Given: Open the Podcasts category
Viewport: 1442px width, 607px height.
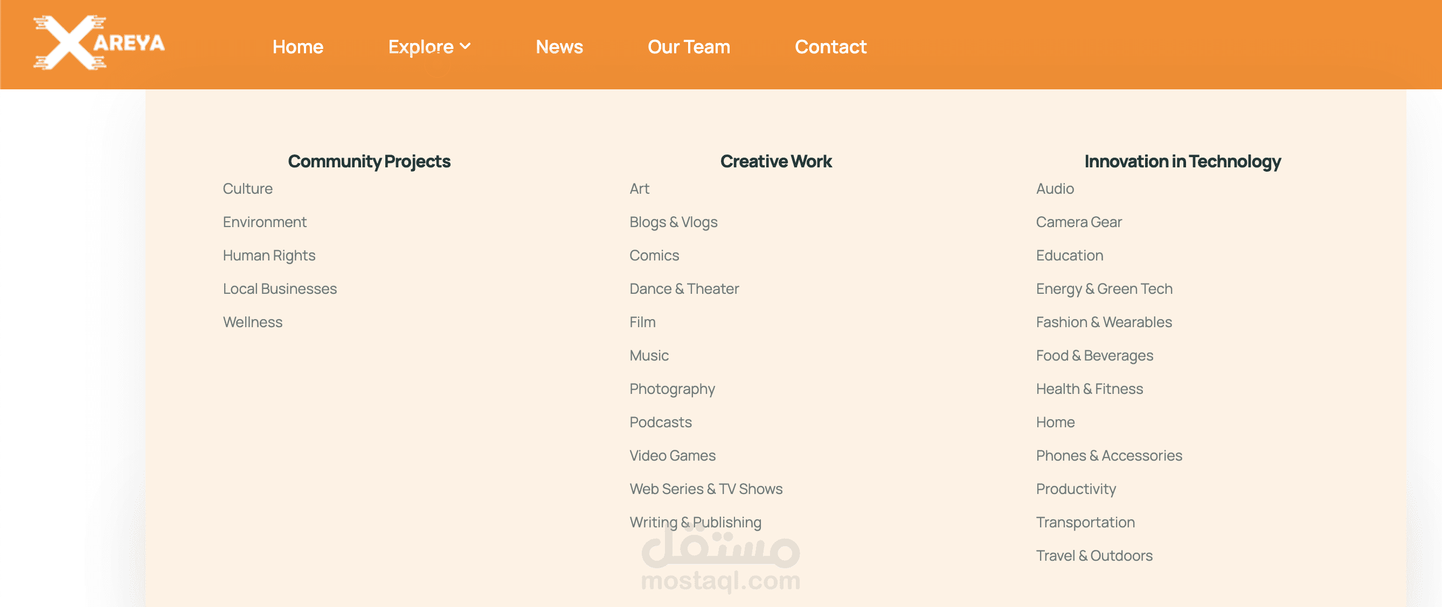Looking at the screenshot, I should [x=661, y=422].
